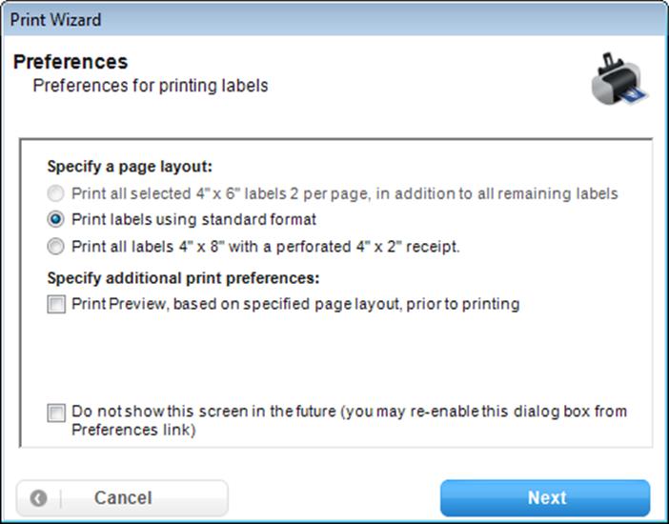Click the Print Preview prior to printing text
The height and width of the screenshot is (524, 669).
[295, 304]
